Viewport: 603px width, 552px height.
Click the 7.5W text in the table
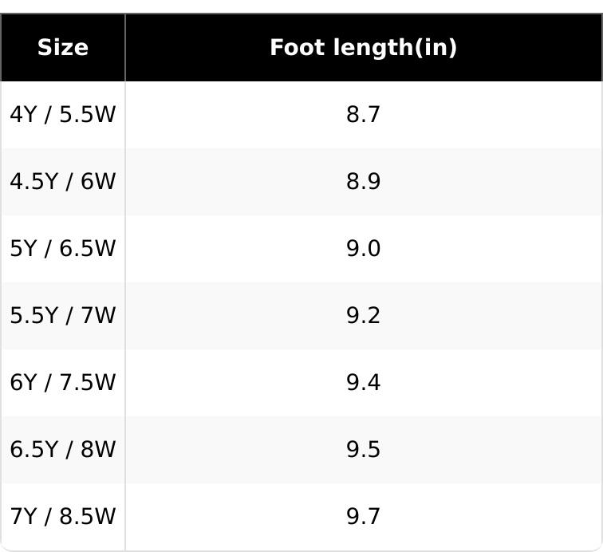(x=87, y=382)
